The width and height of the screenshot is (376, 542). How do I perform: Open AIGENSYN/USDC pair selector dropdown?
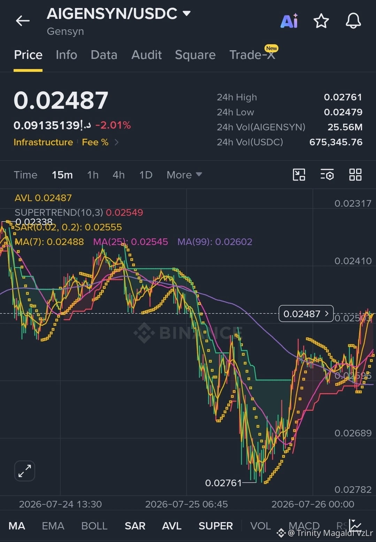tap(119, 14)
